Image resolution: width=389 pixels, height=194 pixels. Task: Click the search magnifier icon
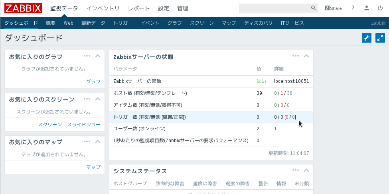pyautogui.click(x=314, y=8)
